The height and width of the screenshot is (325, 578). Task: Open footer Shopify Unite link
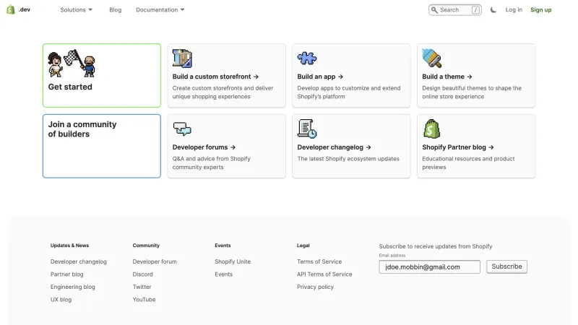(233, 261)
